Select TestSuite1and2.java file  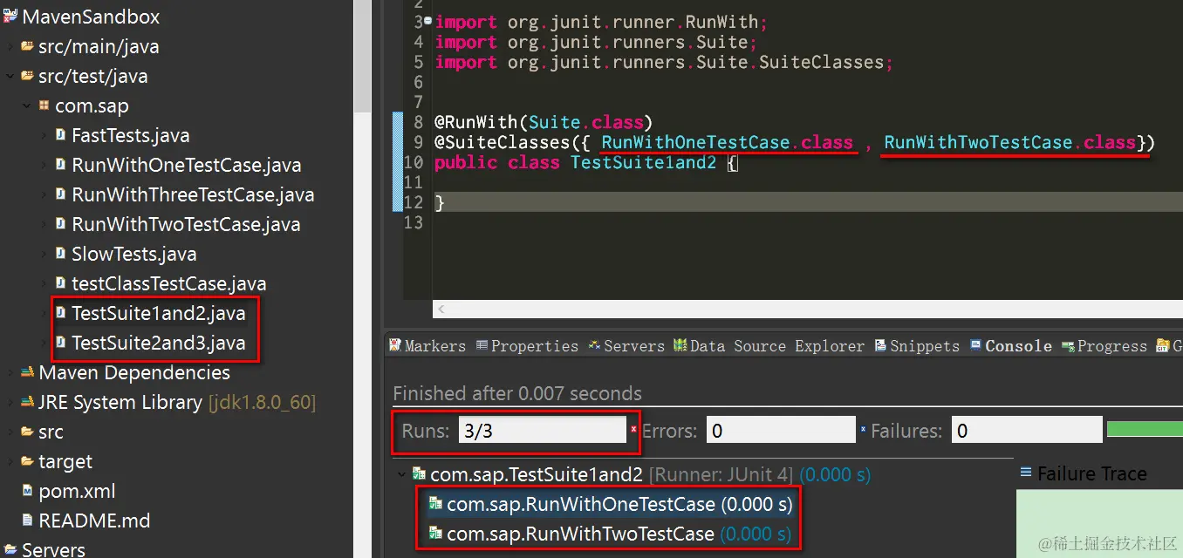click(x=158, y=313)
